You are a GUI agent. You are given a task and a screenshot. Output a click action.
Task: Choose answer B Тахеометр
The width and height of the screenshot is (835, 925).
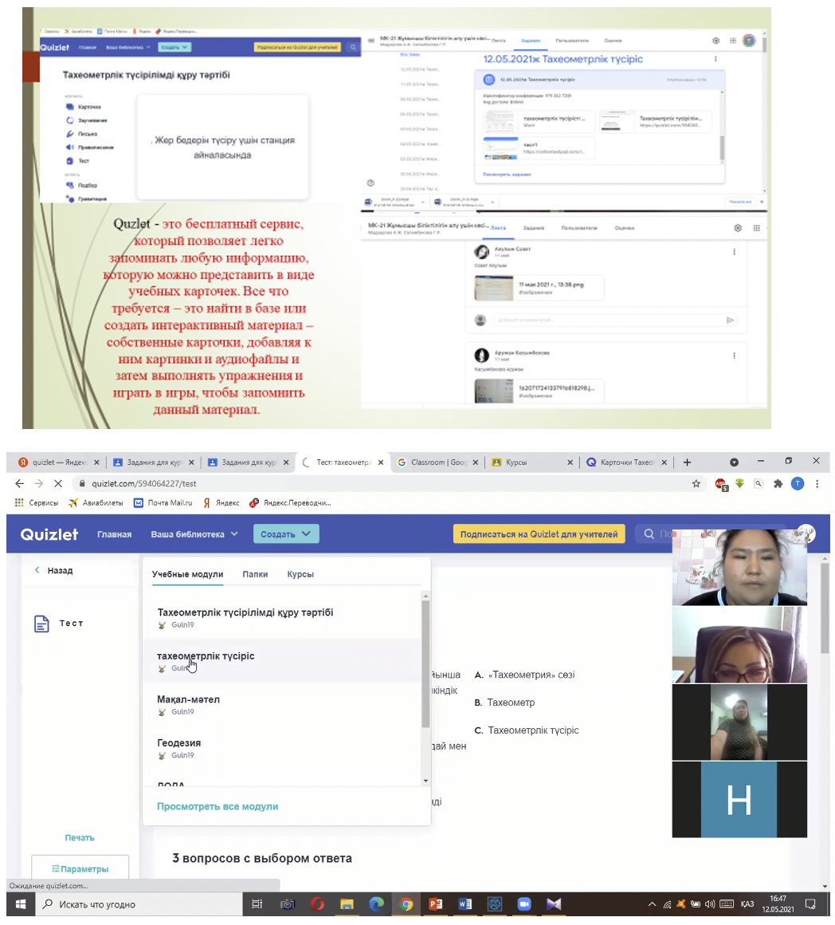(505, 703)
